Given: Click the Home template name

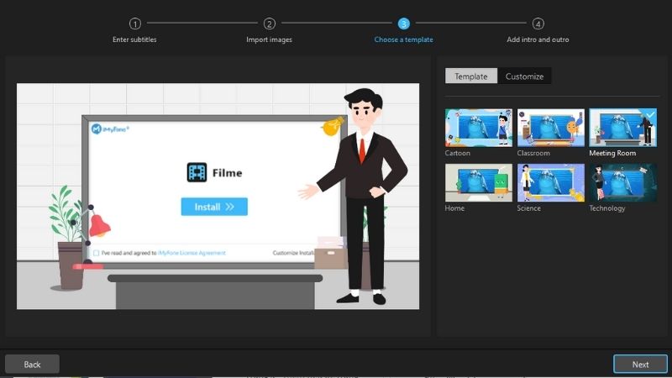Looking at the screenshot, I should 454,207.
